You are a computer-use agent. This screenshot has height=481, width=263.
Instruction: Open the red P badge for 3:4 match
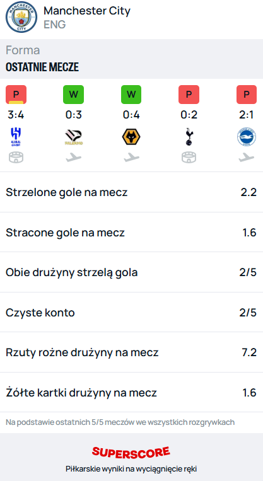pyautogui.click(x=16, y=95)
